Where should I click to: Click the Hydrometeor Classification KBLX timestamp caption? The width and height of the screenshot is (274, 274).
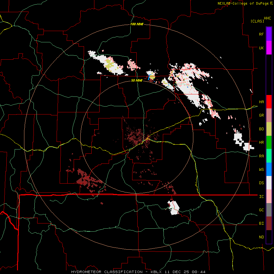click(138, 272)
